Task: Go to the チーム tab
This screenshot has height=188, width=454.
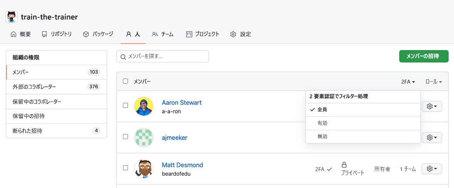Action: (x=162, y=34)
